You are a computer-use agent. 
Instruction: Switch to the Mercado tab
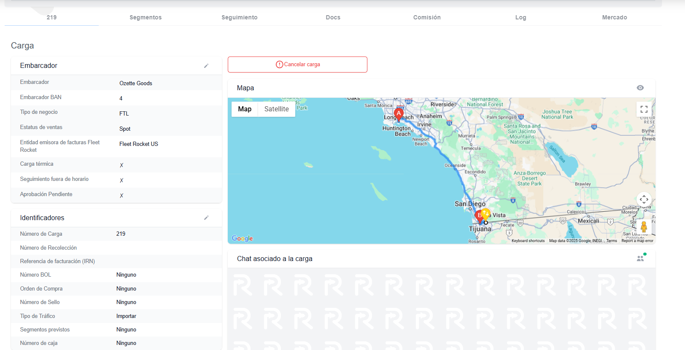click(615, 17)
